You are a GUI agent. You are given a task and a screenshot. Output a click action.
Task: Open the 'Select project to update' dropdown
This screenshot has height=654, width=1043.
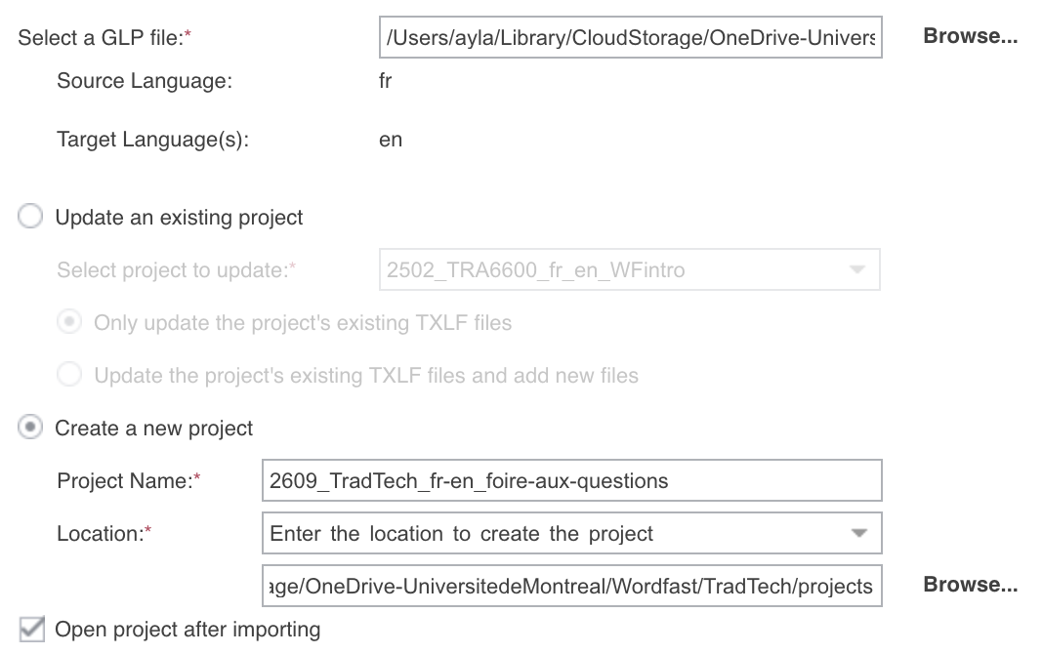(629, 269)
